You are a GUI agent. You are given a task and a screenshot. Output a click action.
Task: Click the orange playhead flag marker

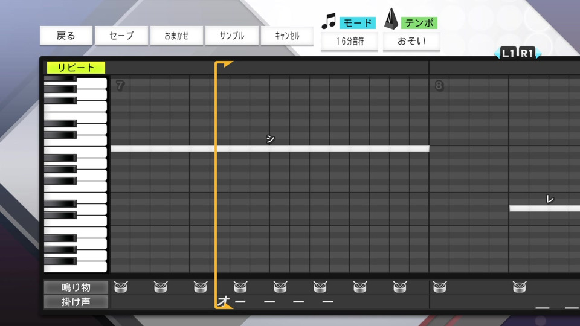click(x=225, y=65)
